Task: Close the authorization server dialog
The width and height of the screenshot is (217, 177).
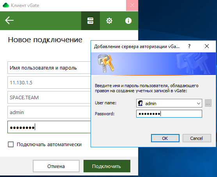Action: click(x=207, y=46)
